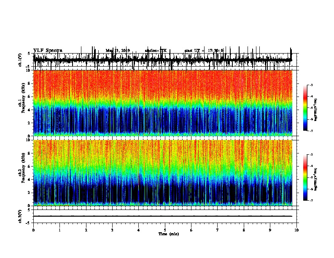Click the "-7" label on ch.2 colorbar

(311, 201)
